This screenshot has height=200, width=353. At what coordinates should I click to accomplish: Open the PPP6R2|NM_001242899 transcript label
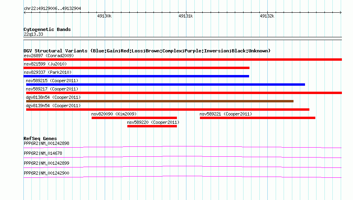[46, 163]
